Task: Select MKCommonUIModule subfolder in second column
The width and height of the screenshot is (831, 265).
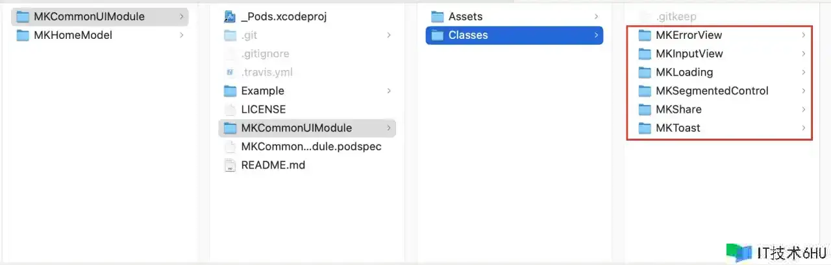Action: [x=296, y=128]
